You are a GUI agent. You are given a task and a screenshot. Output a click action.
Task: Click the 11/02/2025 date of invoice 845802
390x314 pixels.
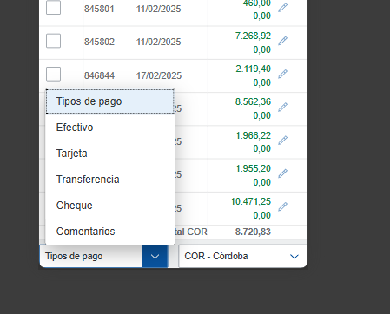click(x=159, y=42)
